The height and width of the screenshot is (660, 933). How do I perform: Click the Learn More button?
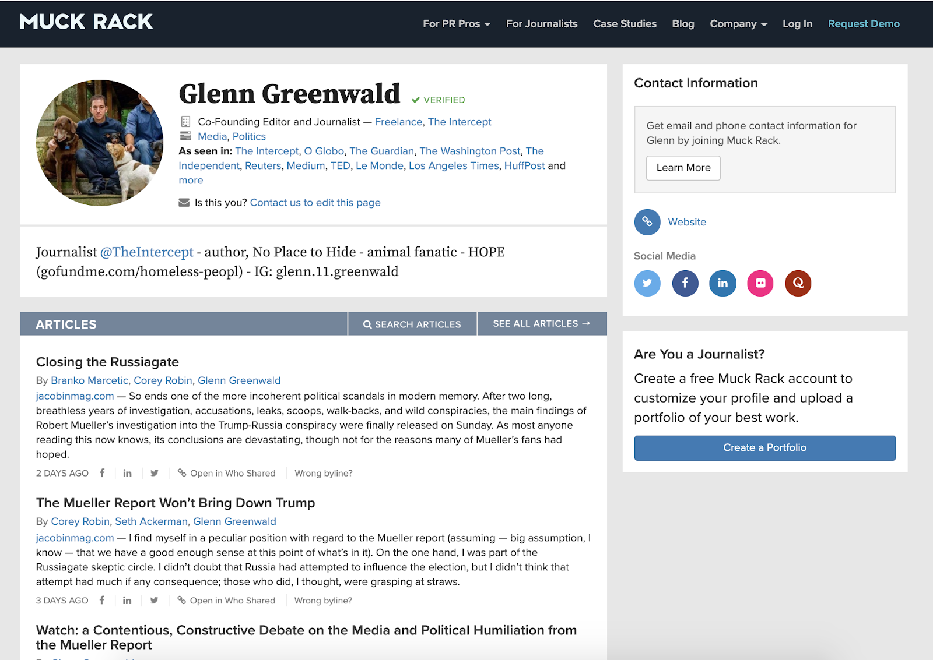coord(683,168)
